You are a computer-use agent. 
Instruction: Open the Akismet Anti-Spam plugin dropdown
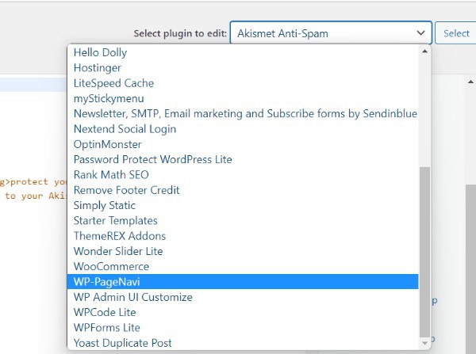coord(331,32)
